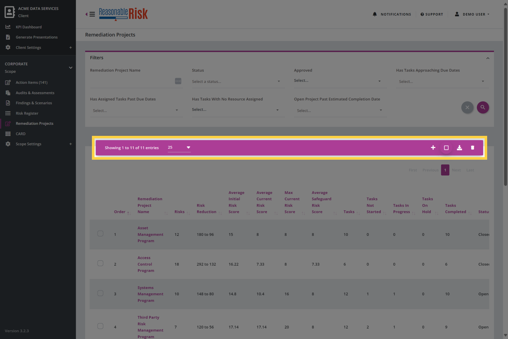Open CARD menu item
508x339 pixels.
coord(21,134)
